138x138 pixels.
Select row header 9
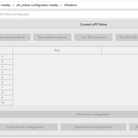6,97
